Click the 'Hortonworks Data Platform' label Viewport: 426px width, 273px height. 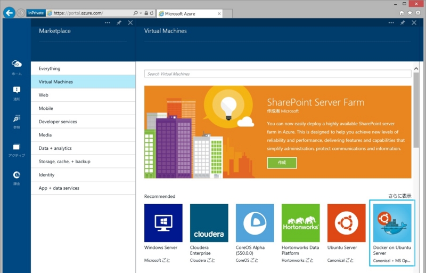coord(300,251)
